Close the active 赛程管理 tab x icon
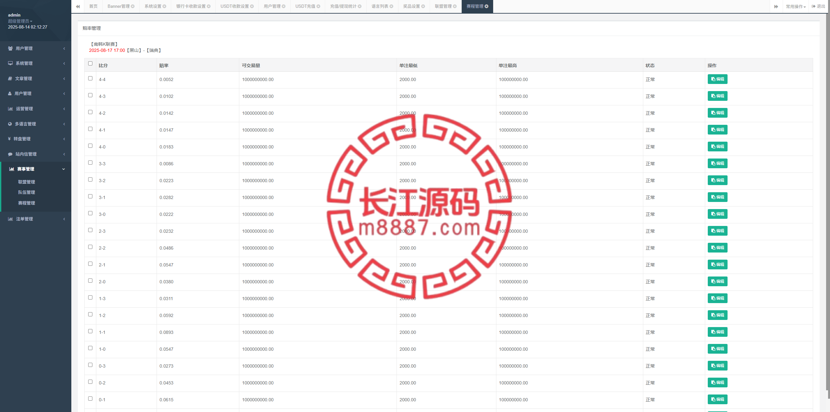 tap(487, 6)
